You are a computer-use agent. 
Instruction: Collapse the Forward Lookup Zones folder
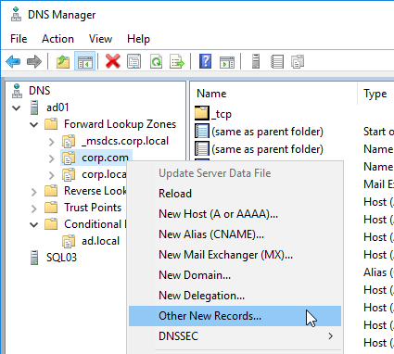[34, 124]
